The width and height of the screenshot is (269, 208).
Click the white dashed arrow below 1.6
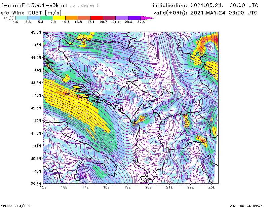(9, 18)
